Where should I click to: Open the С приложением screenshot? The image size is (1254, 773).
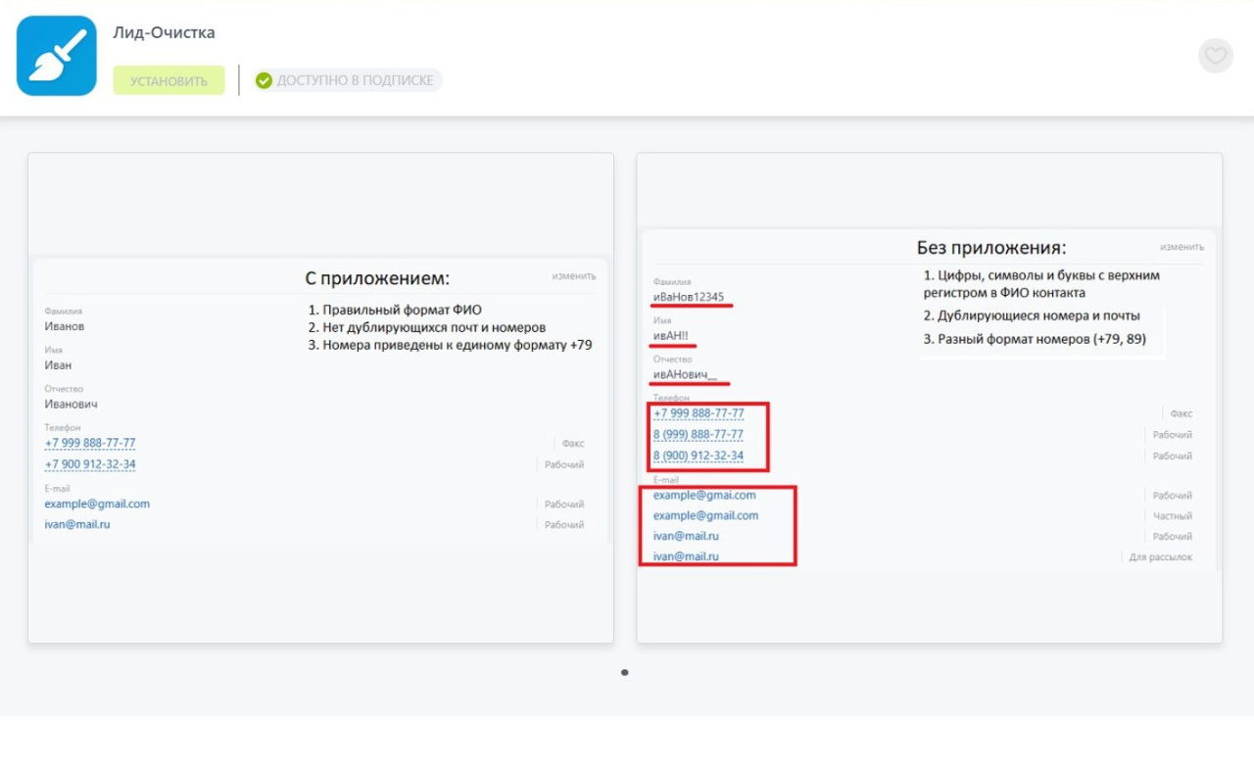[320, 398]
